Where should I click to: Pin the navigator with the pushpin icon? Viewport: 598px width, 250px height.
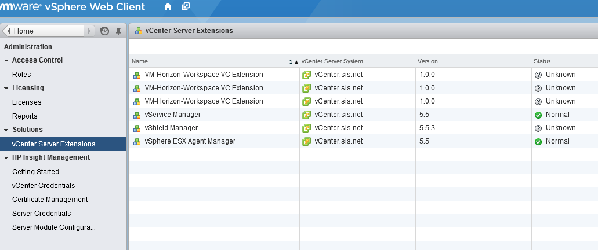[118, 31]
